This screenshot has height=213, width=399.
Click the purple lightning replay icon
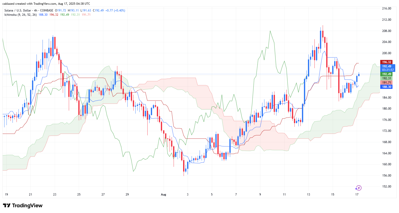tap(358, 188)
